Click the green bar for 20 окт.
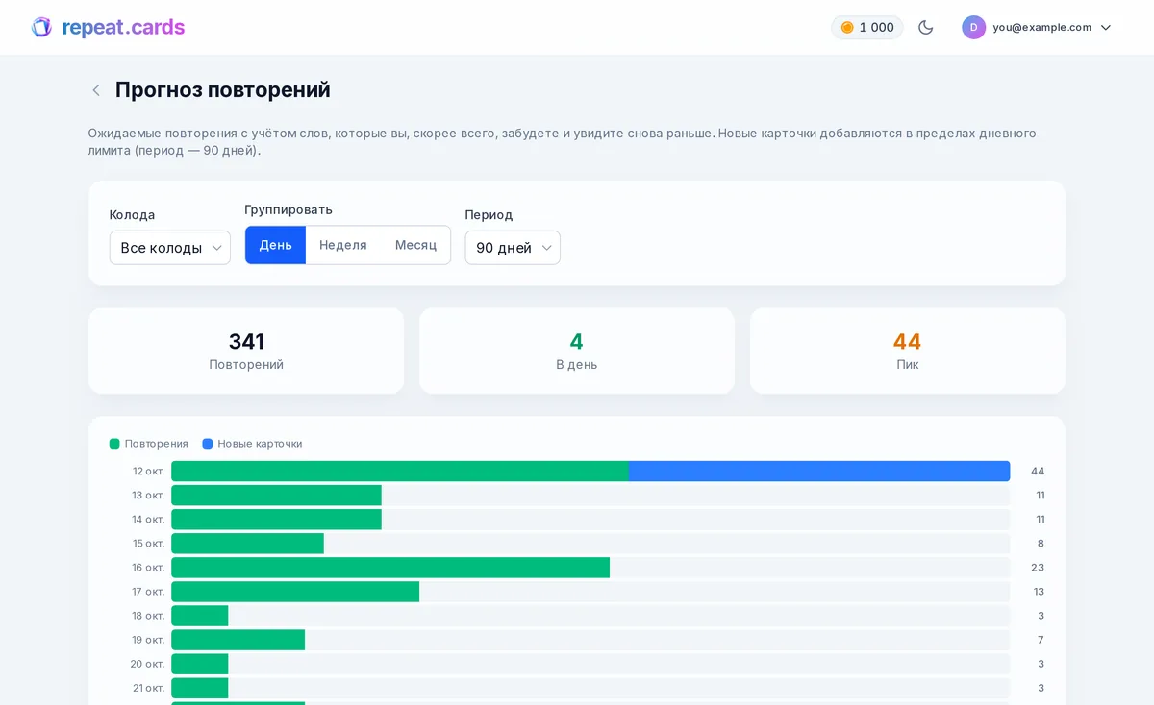1154x705 pixels. [200, 664]
